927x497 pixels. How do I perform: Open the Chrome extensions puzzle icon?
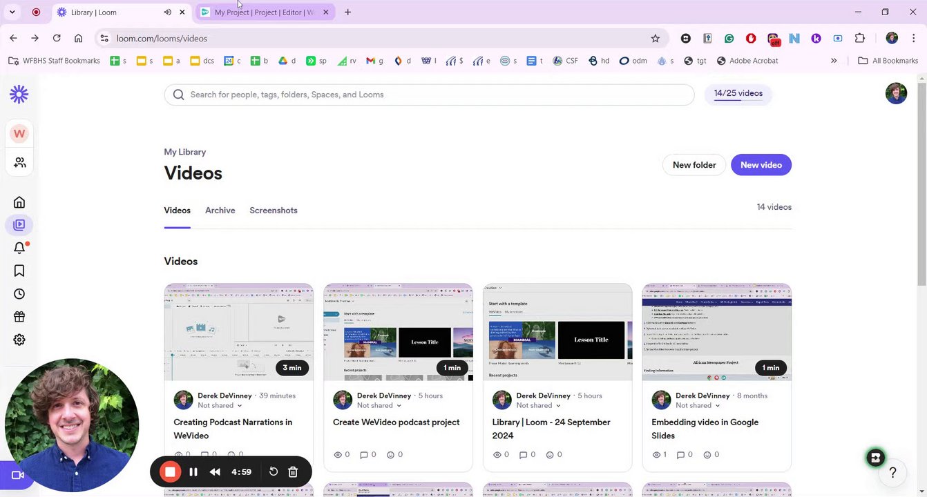click(x=860, y=39)
